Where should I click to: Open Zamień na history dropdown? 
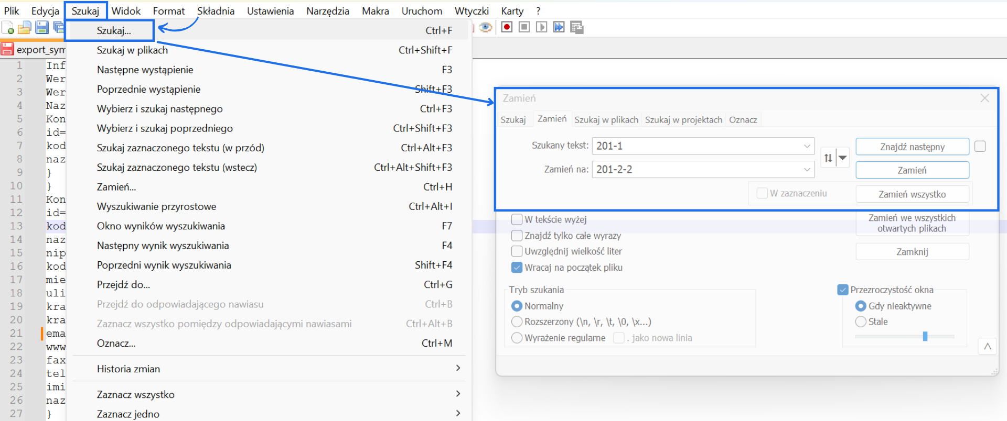(807, 170)
